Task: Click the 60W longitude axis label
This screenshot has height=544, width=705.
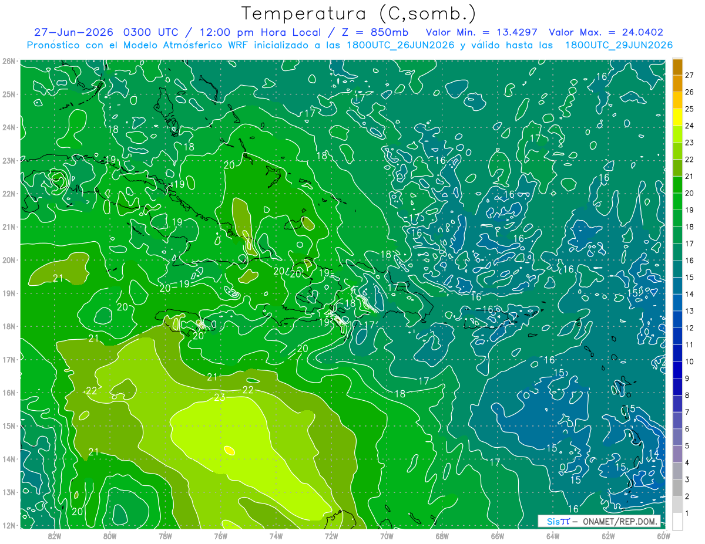Action: click(x=663, y=536)
